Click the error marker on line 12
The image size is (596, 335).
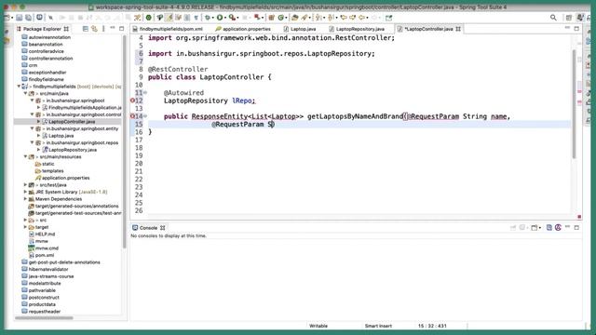pyautogui.click(x=132, y=100)
